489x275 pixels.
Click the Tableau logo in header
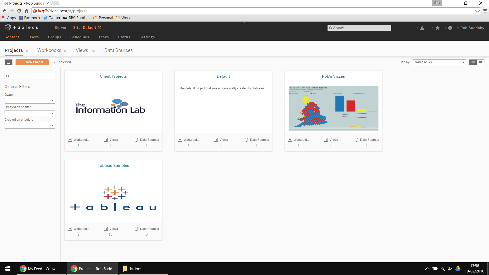coord(22,28)
